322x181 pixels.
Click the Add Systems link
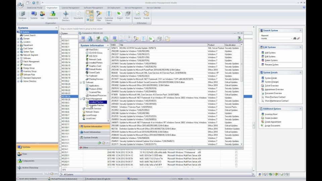270,53
